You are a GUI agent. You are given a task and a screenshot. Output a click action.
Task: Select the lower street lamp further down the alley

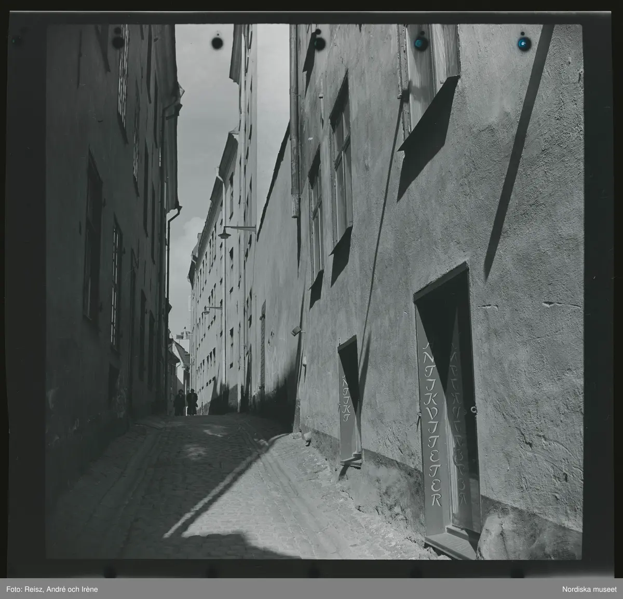coord(206,310)
